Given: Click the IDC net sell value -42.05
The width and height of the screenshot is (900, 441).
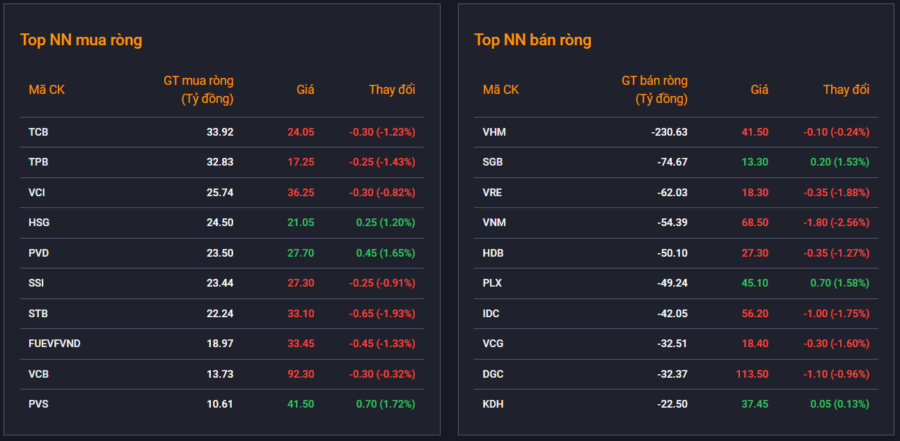Looking at the screenshot, I should (672, 314).
